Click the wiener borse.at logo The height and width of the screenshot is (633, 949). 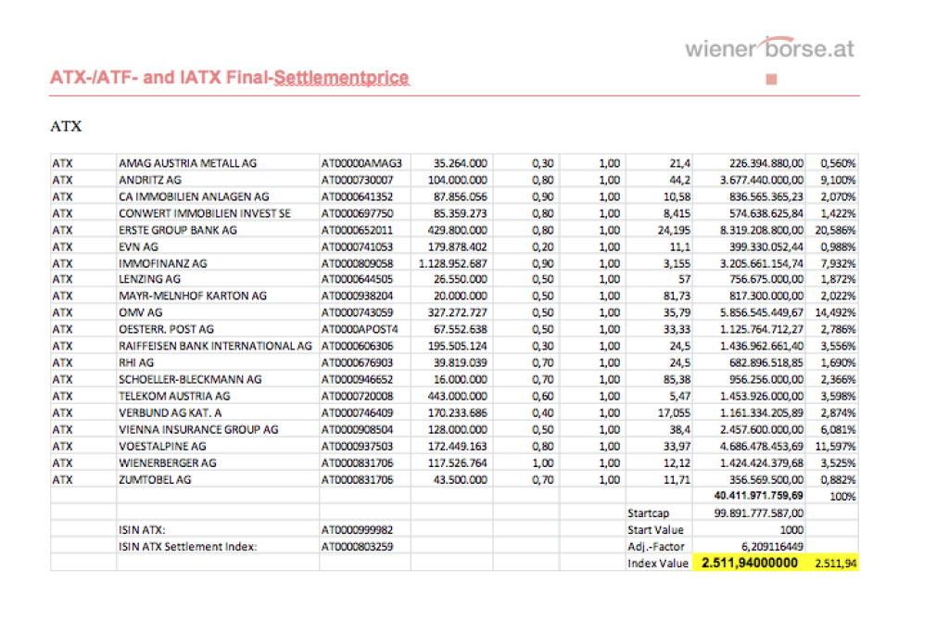769,48
